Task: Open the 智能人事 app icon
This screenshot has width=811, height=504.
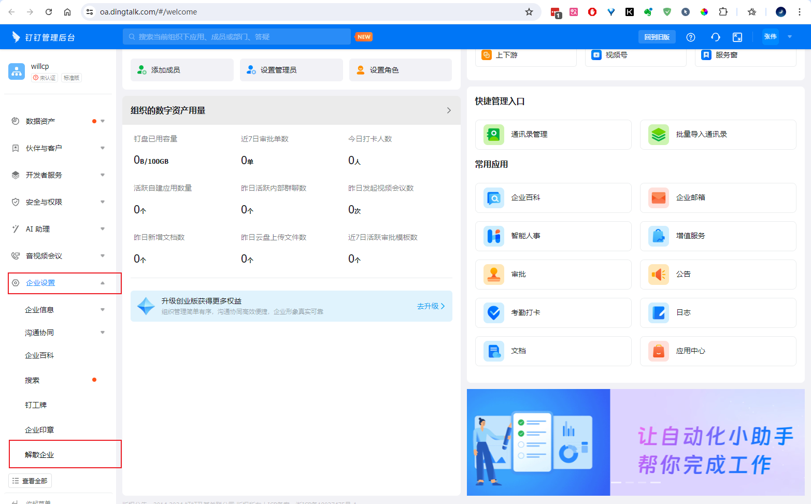Action: [493, 236]
